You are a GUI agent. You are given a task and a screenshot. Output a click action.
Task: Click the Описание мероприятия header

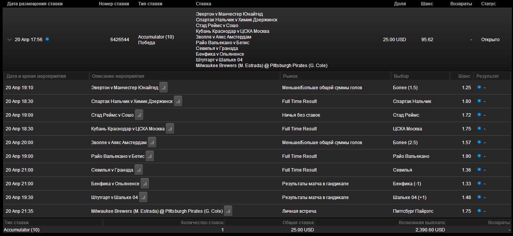(x=118, y=76)
